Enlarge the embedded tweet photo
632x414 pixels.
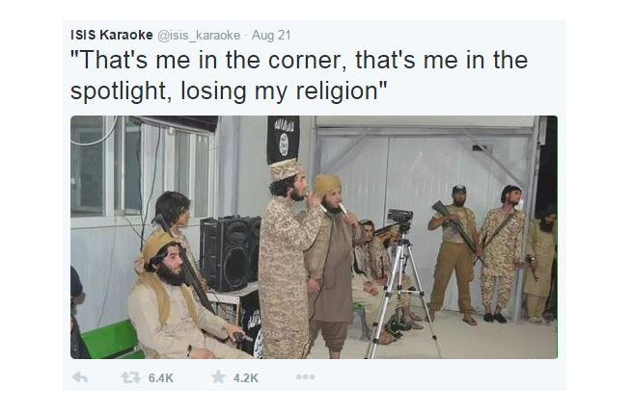point(314,237)
